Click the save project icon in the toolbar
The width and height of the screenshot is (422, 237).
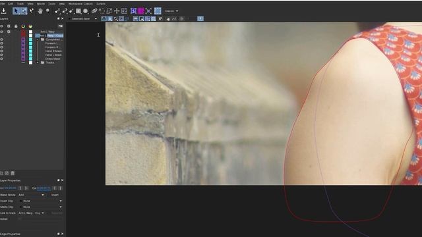click(3, 11)
